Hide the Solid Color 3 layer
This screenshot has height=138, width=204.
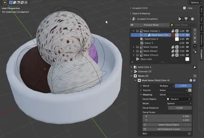tap(187, 39)
